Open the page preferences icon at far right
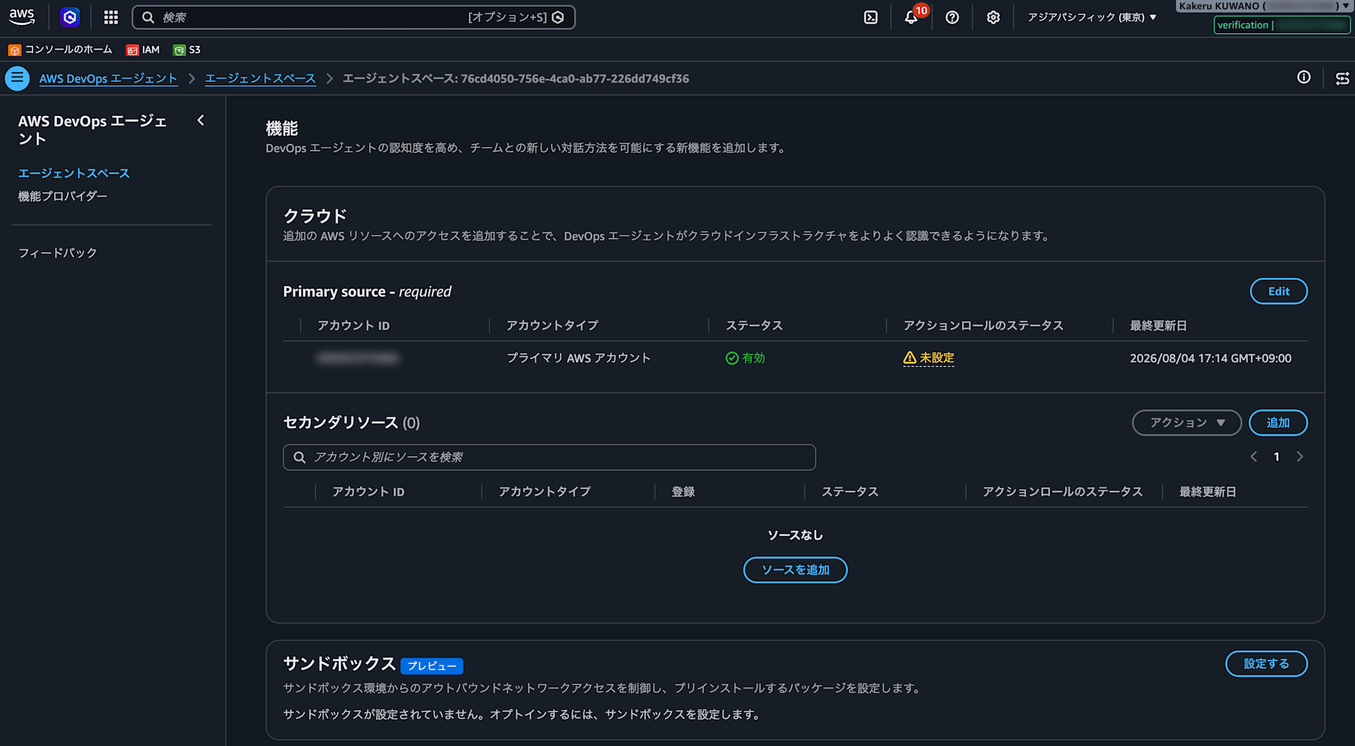Viewport: 1355px width, 746px height. click(x=1342, y=79)
